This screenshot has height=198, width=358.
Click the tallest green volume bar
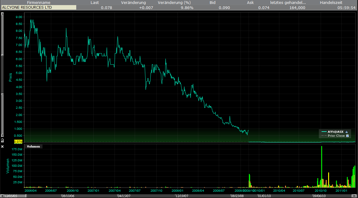point(322,165)
